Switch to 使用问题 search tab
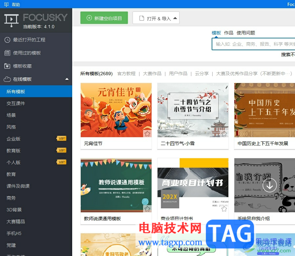Image resolution: width=295 pixels, height=256 pixels. tap(246, 33)
